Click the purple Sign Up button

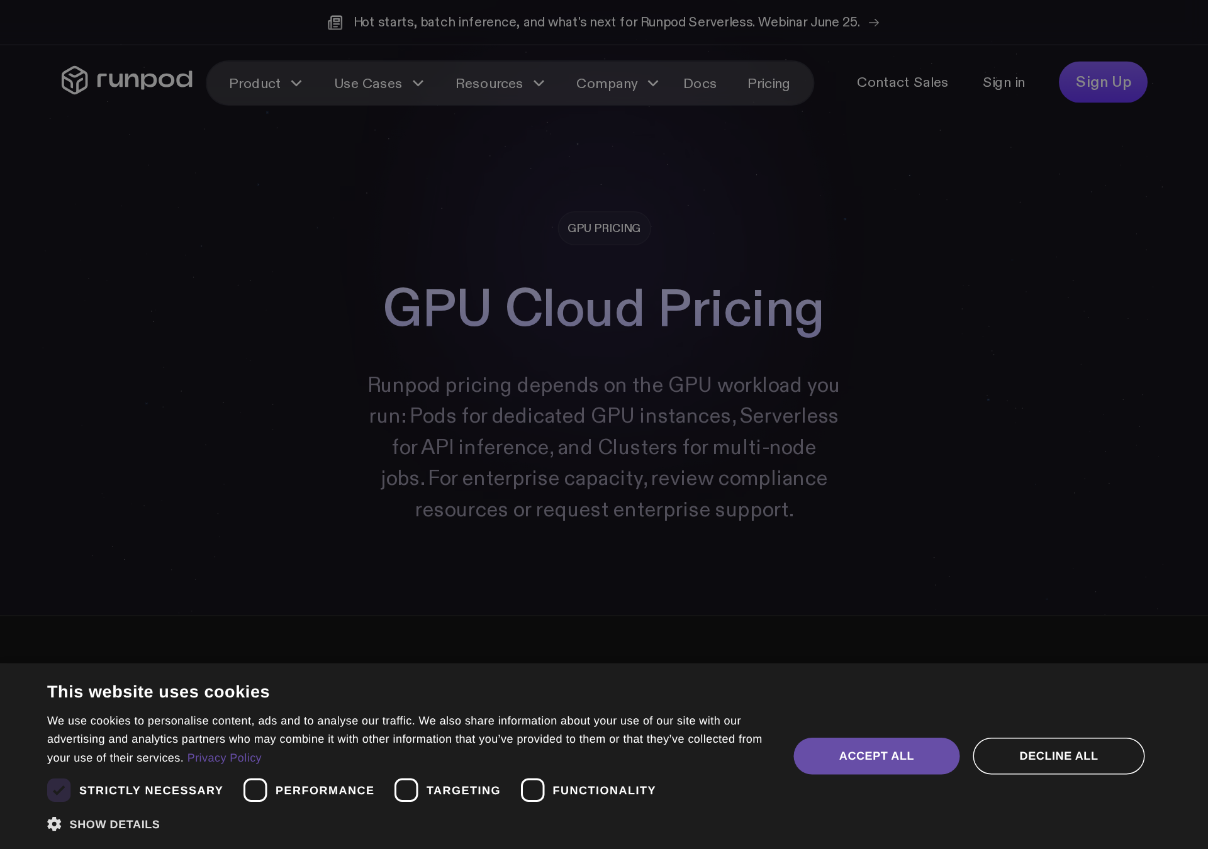[x=1103, y=82]
